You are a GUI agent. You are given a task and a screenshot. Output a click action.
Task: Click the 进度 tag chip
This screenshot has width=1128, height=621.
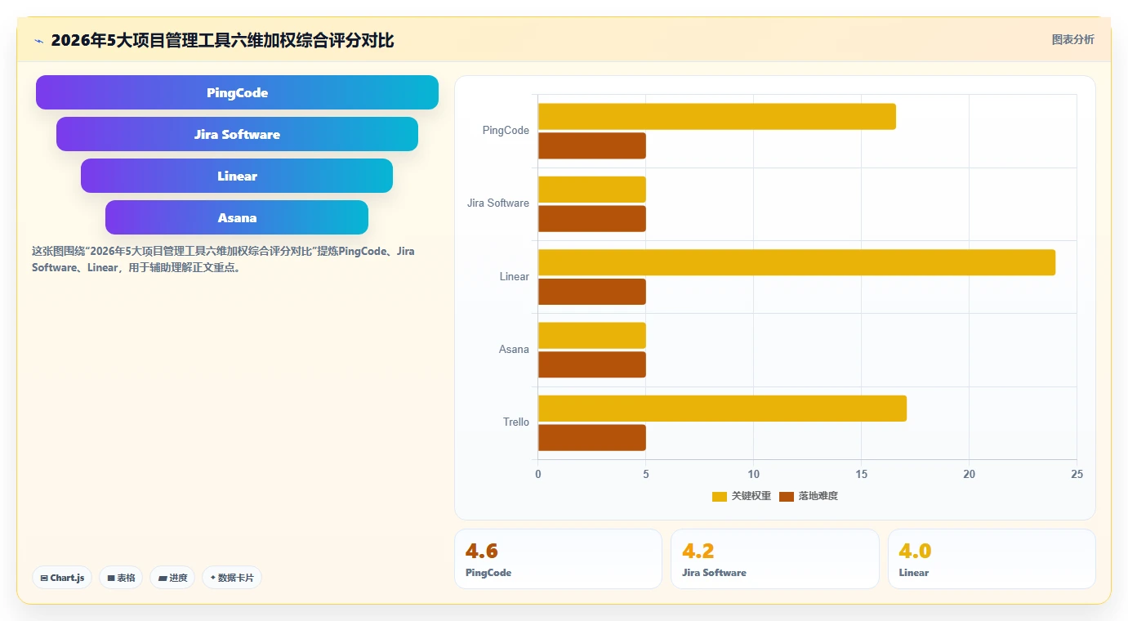coord(172,578)
